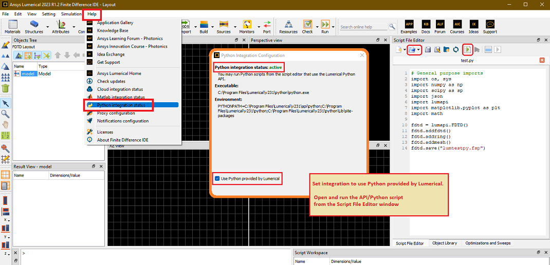Switch to Optimizations and Sweeps tab
The height and width of the screenshot is (265, 550).
[x=488, y=243]
